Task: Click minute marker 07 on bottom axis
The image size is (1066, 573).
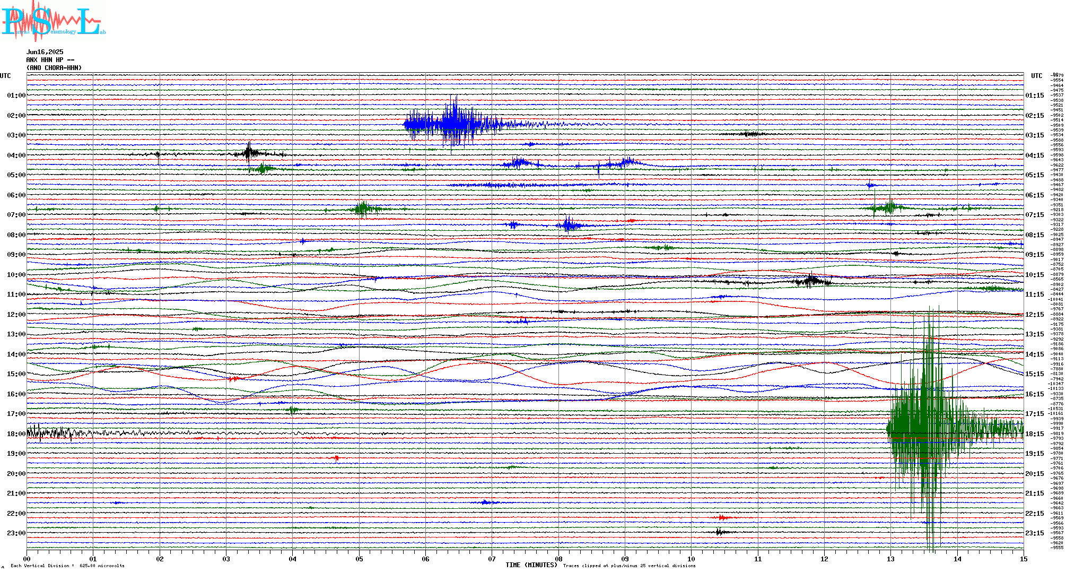Action: [492, 559]
